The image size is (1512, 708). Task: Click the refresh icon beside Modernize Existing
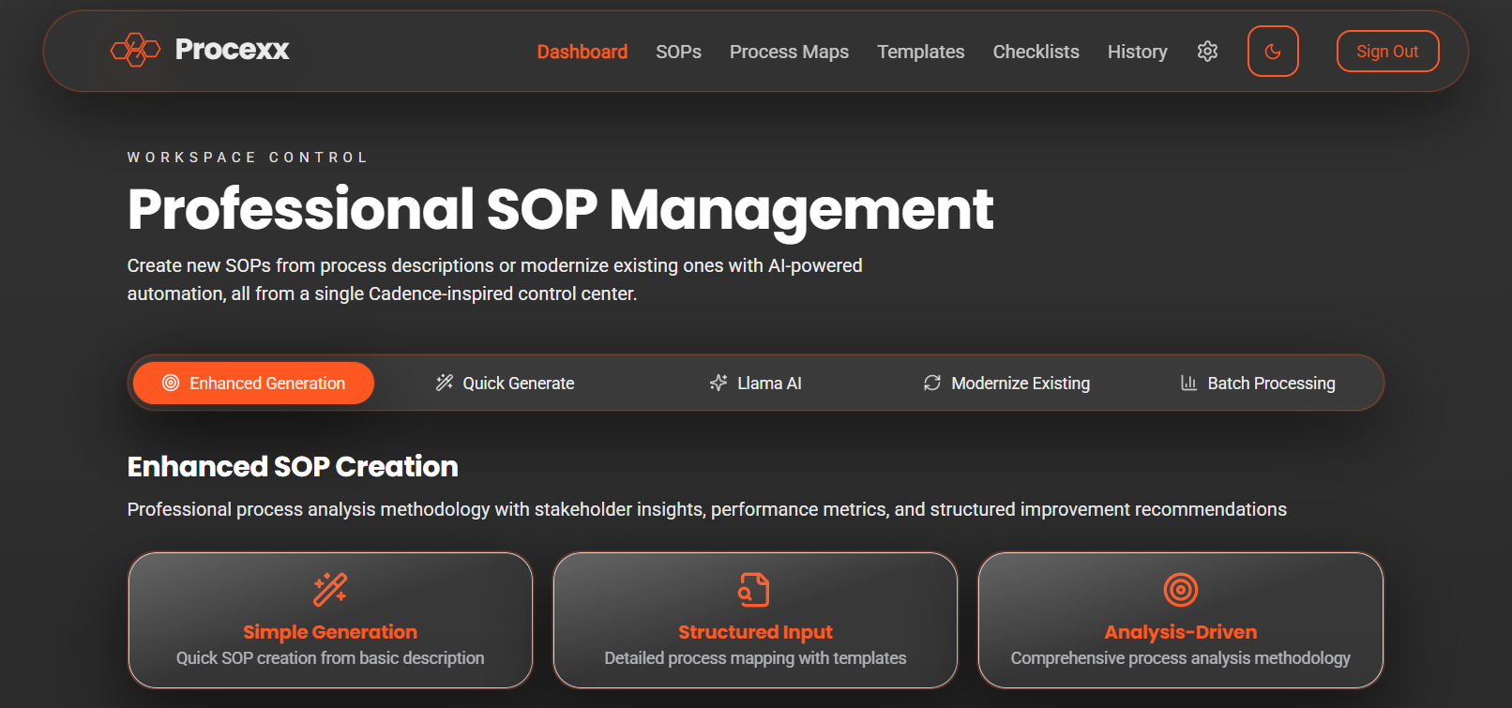coord(931,383)
